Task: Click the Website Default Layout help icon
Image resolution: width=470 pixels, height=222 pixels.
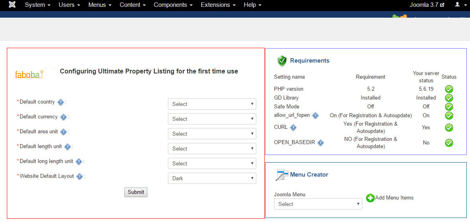Action: click(x=80, y=177)
